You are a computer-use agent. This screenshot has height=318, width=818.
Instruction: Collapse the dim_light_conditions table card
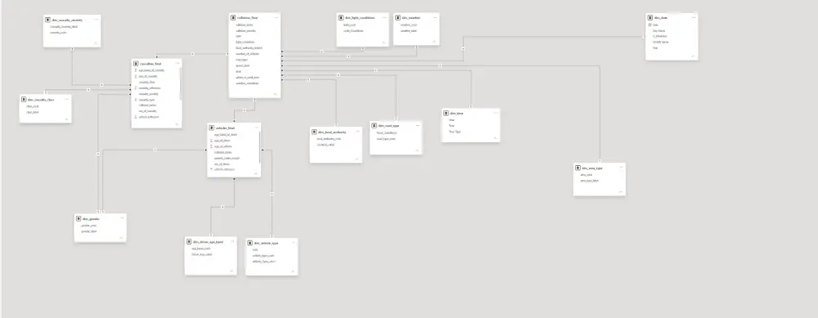[384, 43]
